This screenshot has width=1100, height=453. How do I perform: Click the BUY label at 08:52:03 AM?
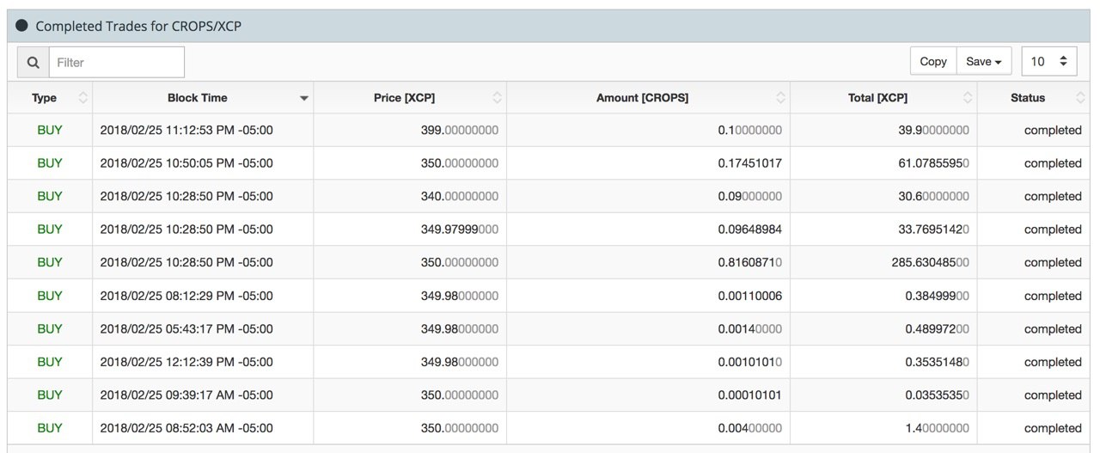50,428
